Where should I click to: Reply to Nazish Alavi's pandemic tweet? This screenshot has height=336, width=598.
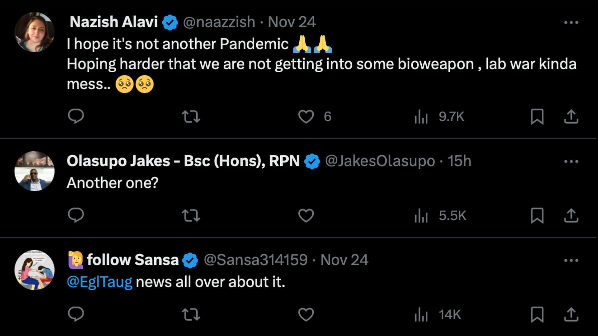click(76, 117)
